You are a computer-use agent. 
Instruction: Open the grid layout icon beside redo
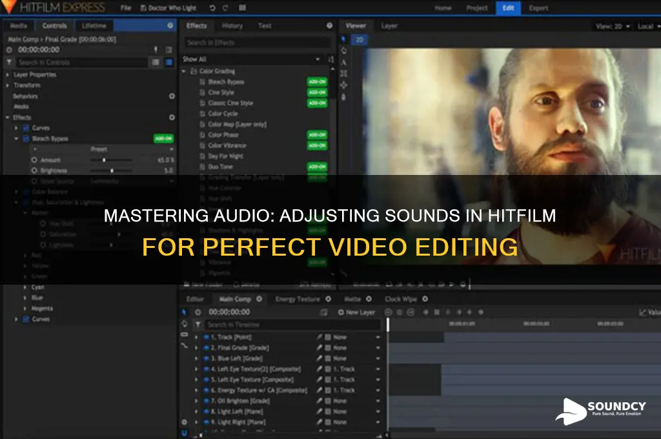click(x=242, y=8)
